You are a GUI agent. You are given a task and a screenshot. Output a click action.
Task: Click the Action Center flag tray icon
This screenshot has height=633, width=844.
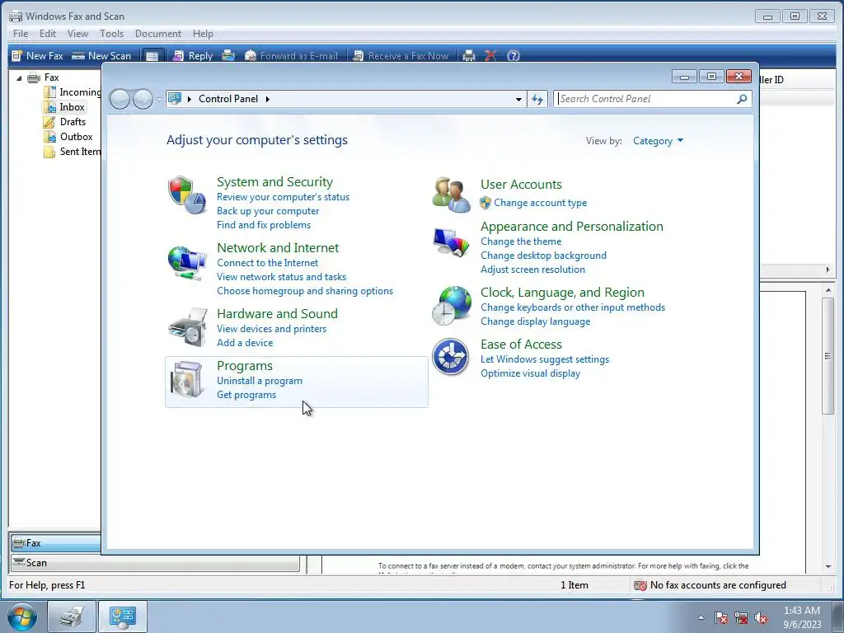pos(721,618)
